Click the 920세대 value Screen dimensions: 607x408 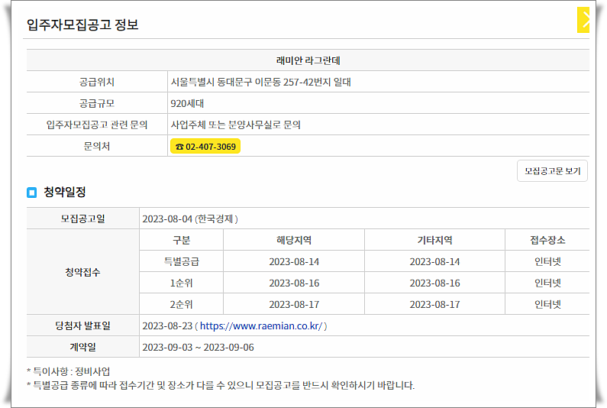[187, 103]
